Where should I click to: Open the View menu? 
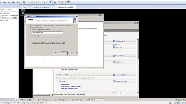click(x=5, y=2)
